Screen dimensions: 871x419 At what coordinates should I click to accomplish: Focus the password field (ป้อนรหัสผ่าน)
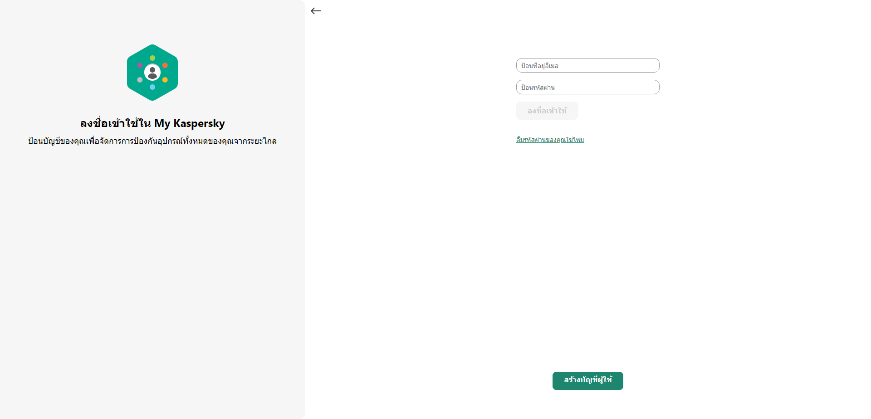pyautogui.click(x=587, y=87)
